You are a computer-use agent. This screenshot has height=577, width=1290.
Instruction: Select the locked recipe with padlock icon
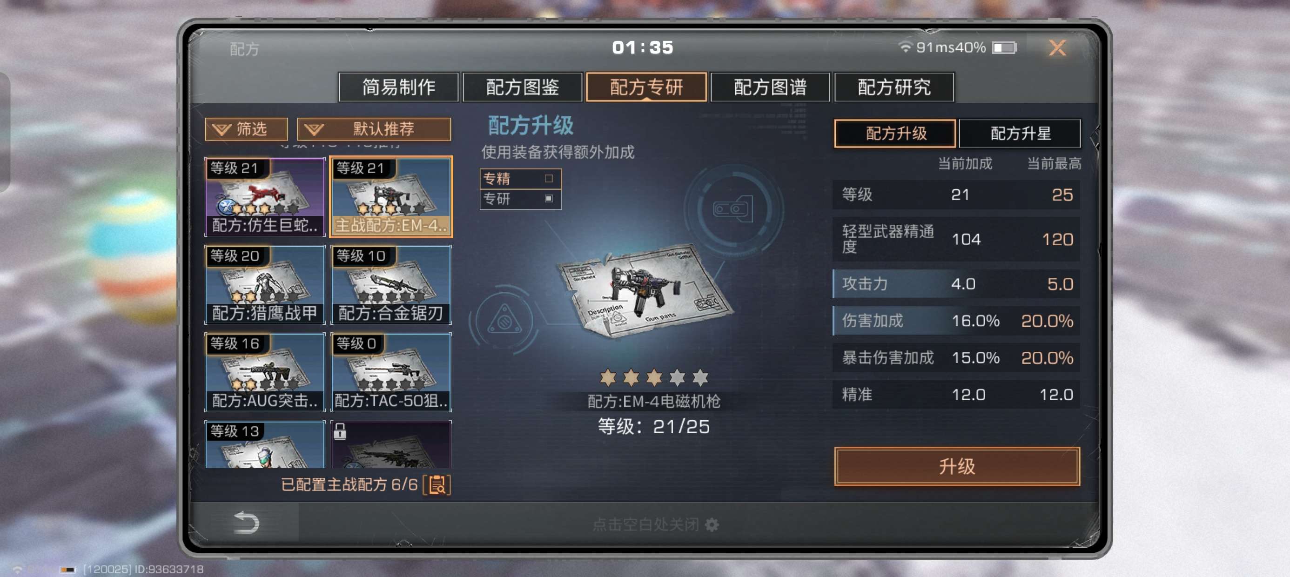click(x=391, y=444)
